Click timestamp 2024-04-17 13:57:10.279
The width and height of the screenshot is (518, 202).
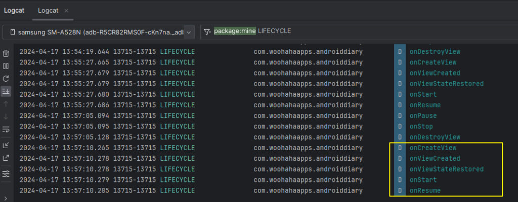pos(64,180)
